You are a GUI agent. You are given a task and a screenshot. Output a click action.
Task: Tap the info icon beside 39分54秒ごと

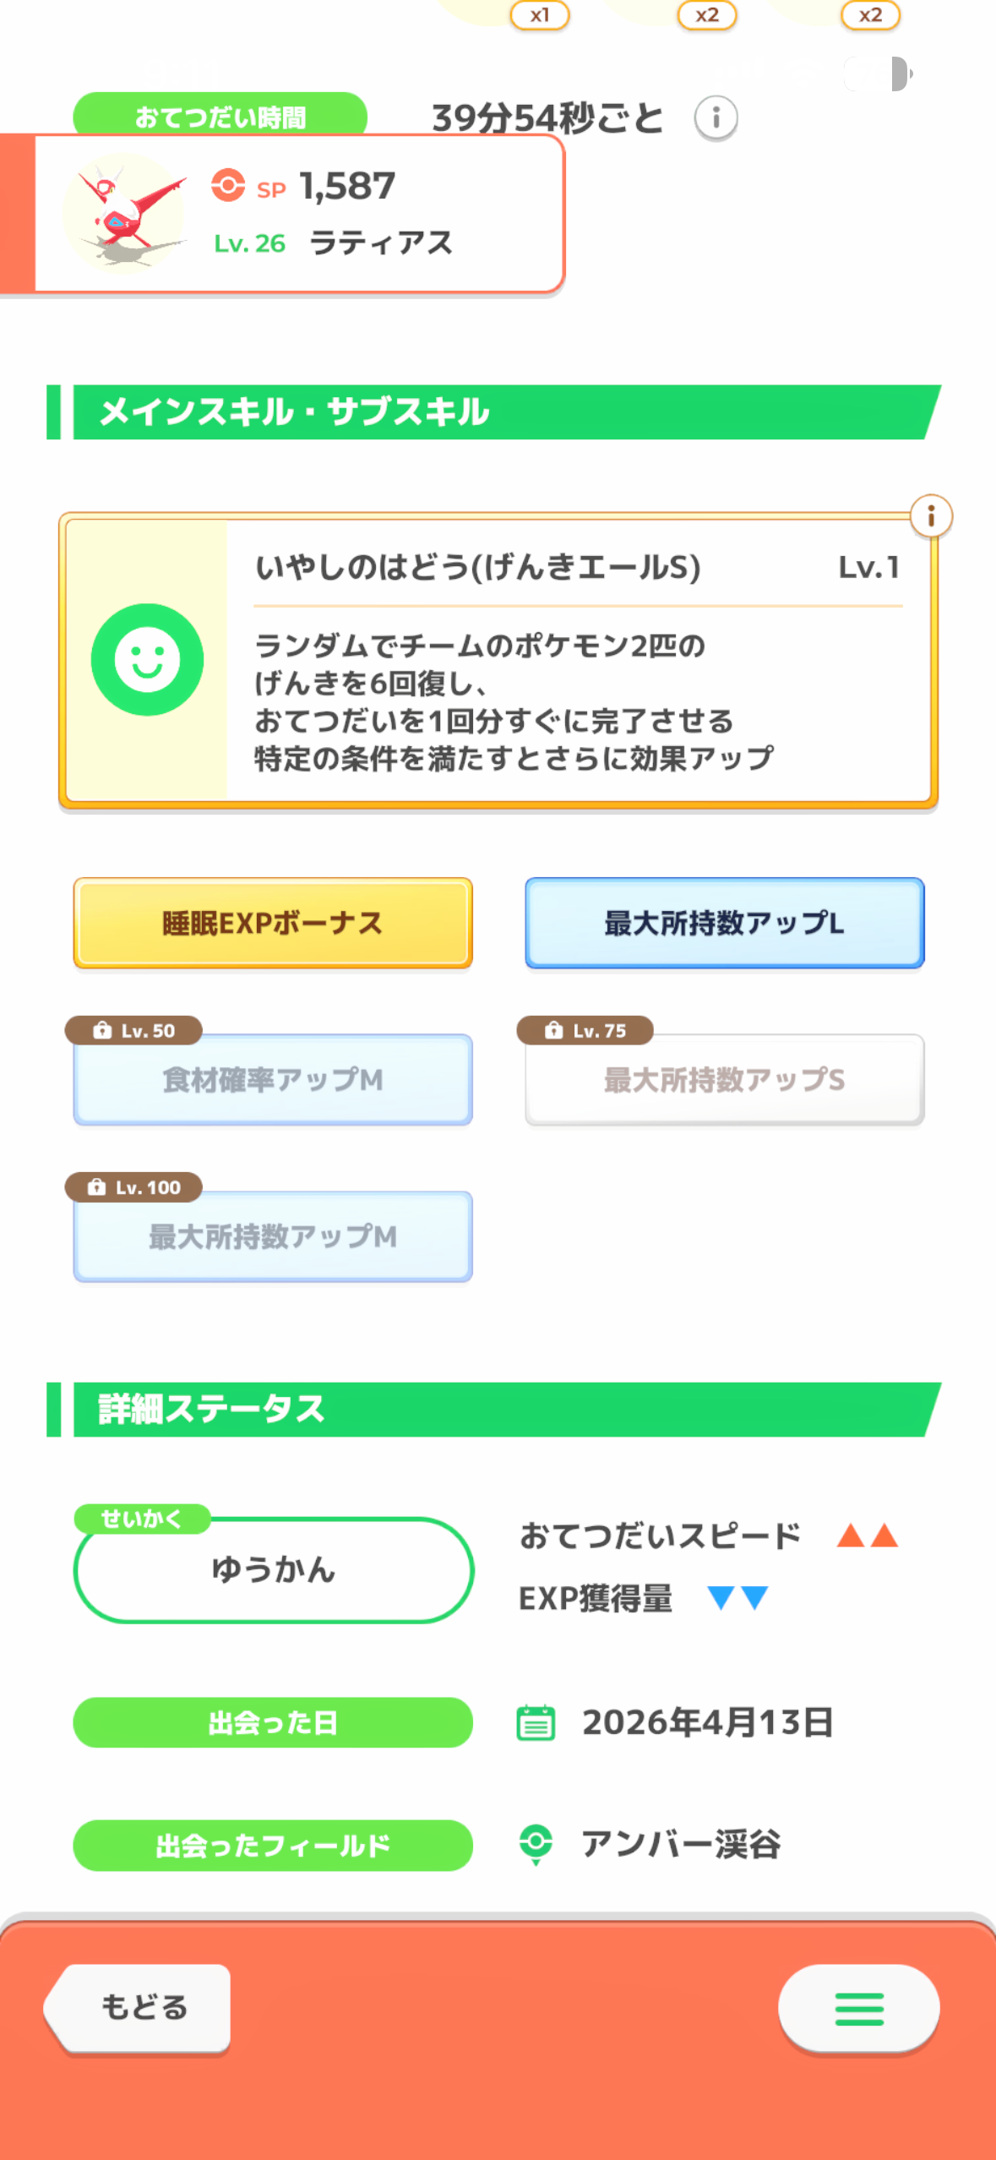(x=716, y=118)
